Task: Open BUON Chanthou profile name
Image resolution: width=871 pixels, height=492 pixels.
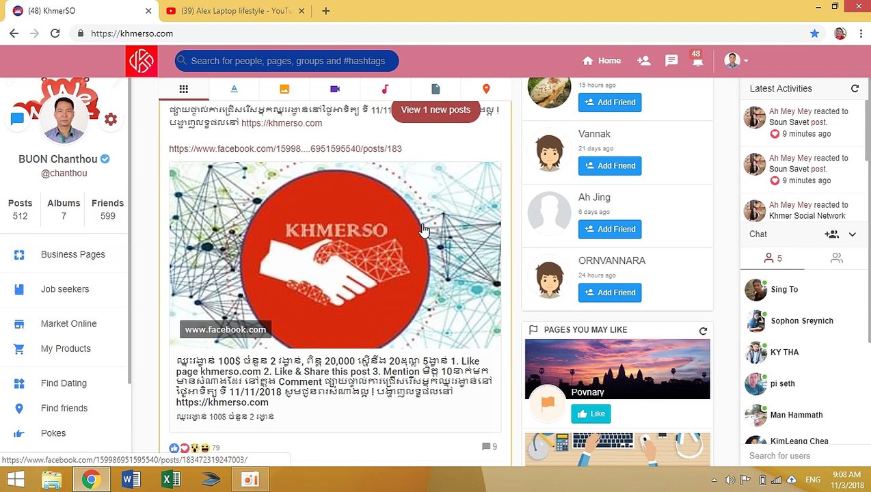Action: coord(58,159)
